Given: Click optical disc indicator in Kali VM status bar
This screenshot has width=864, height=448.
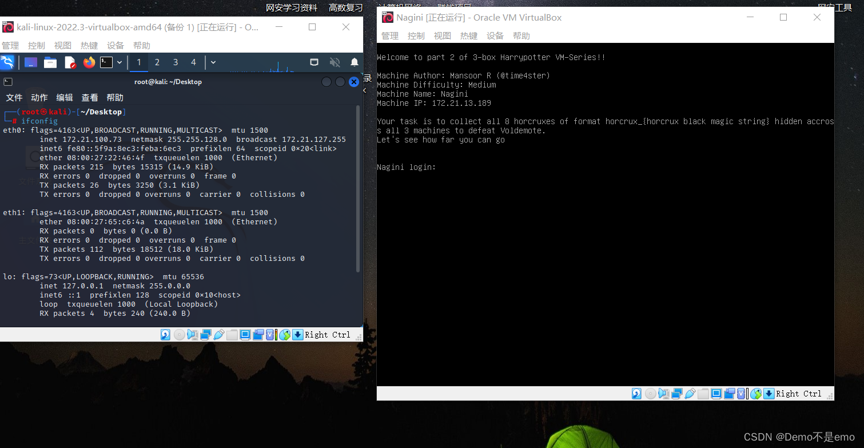Looking at the screenshot, I should coord(180,335).
